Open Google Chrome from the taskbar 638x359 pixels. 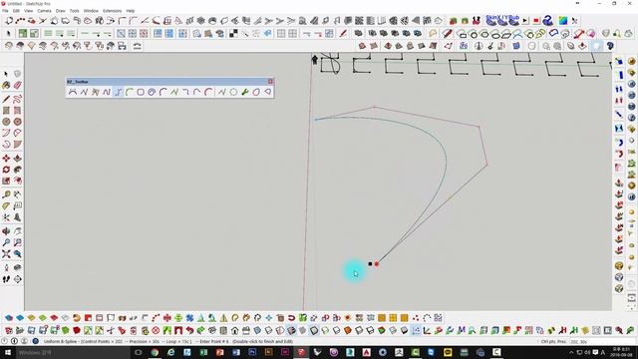[x=155, y=352]
